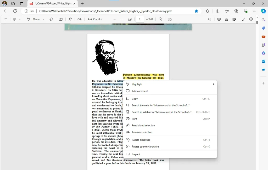
Task: Click the Ask Copilot button
Action: pos(95,19)
